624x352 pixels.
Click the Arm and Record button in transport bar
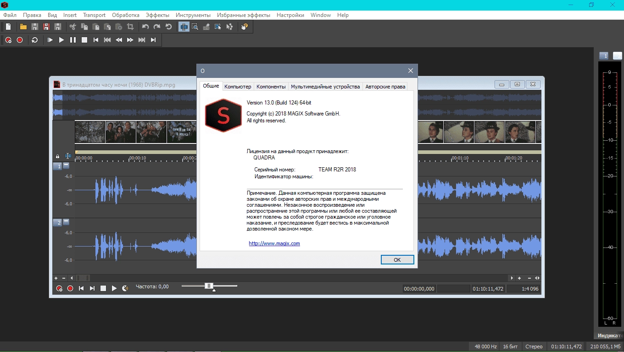tap(8, 40)
